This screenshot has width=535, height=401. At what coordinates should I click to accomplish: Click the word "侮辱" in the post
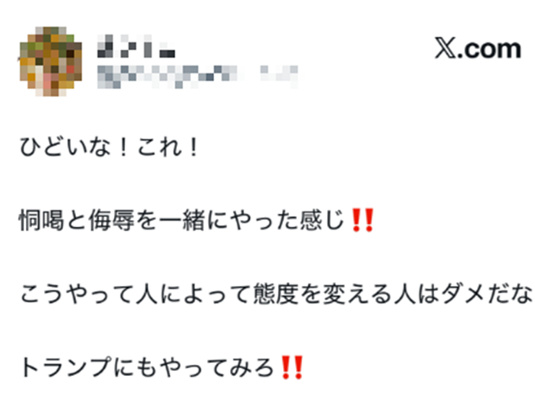click(111, 221)
